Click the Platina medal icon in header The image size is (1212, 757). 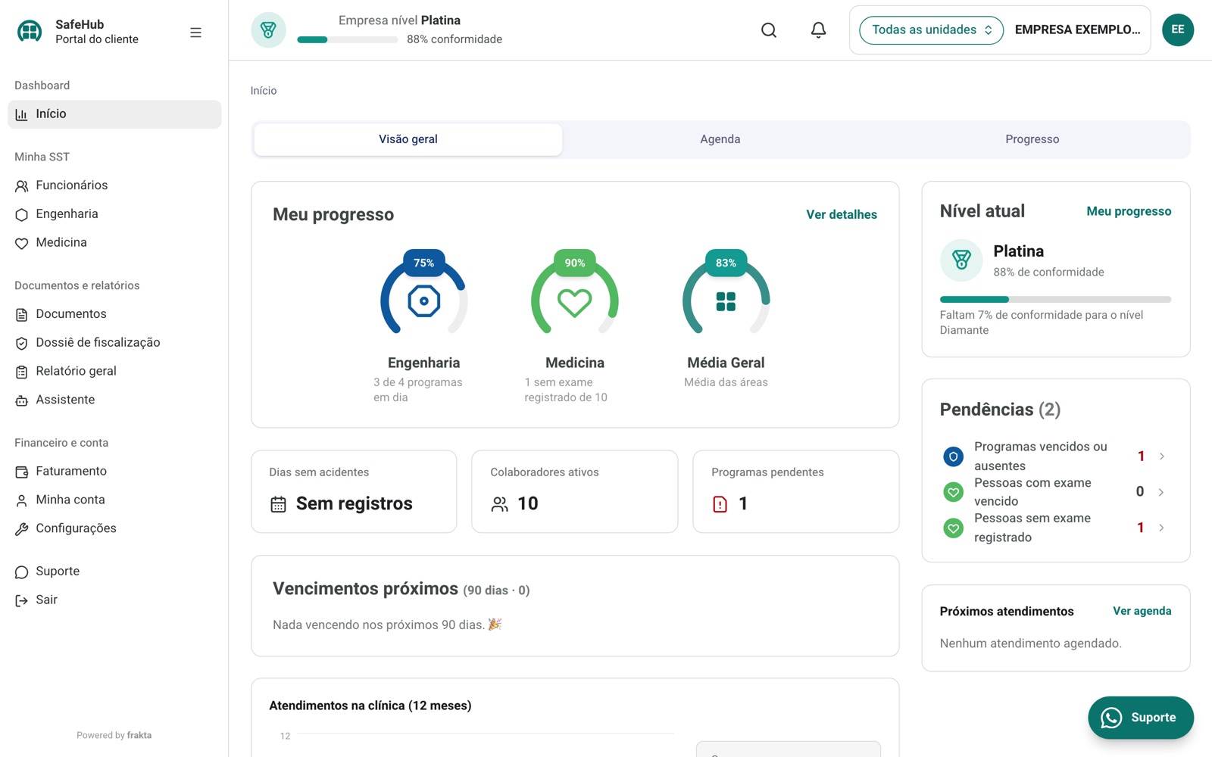pos(268,30)
